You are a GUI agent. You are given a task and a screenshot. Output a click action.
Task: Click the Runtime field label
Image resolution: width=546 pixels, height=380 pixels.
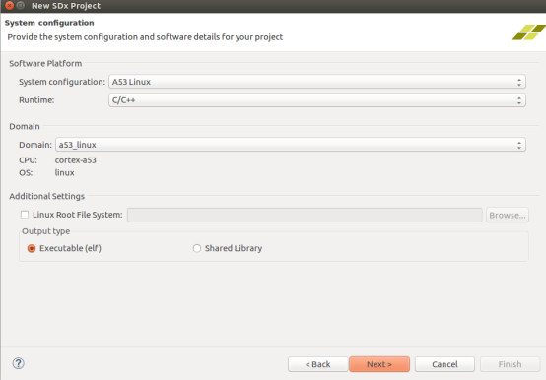click(36, 100)
